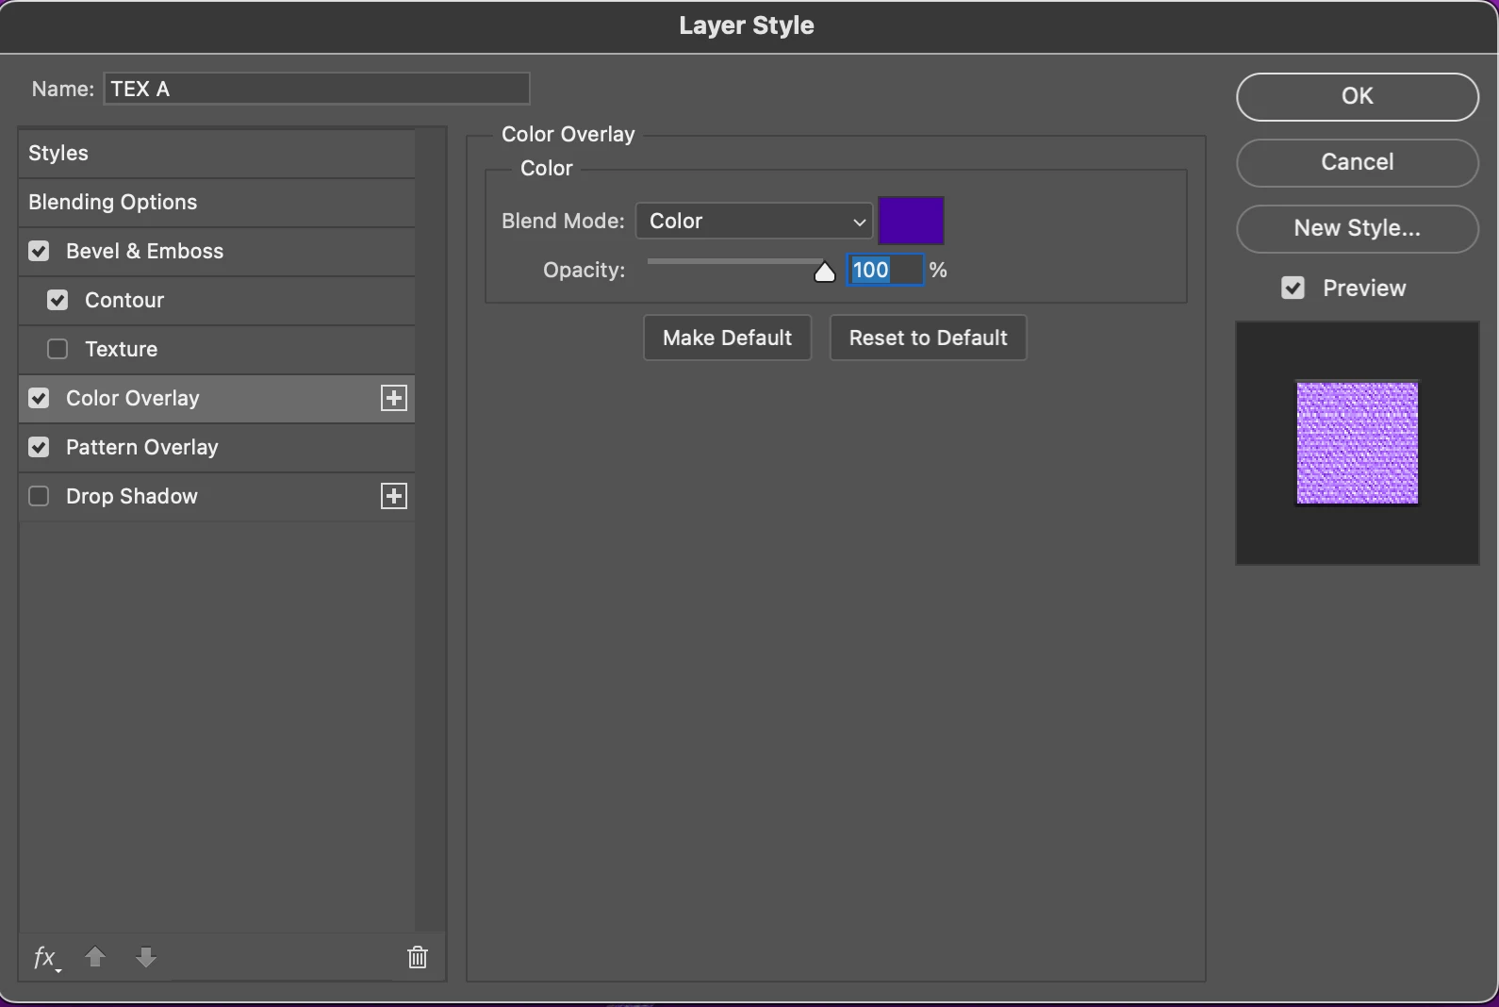1499x1007 pixels.
Task: Uncheck the Bevel & Emboss checkbox
Action: 39,251
